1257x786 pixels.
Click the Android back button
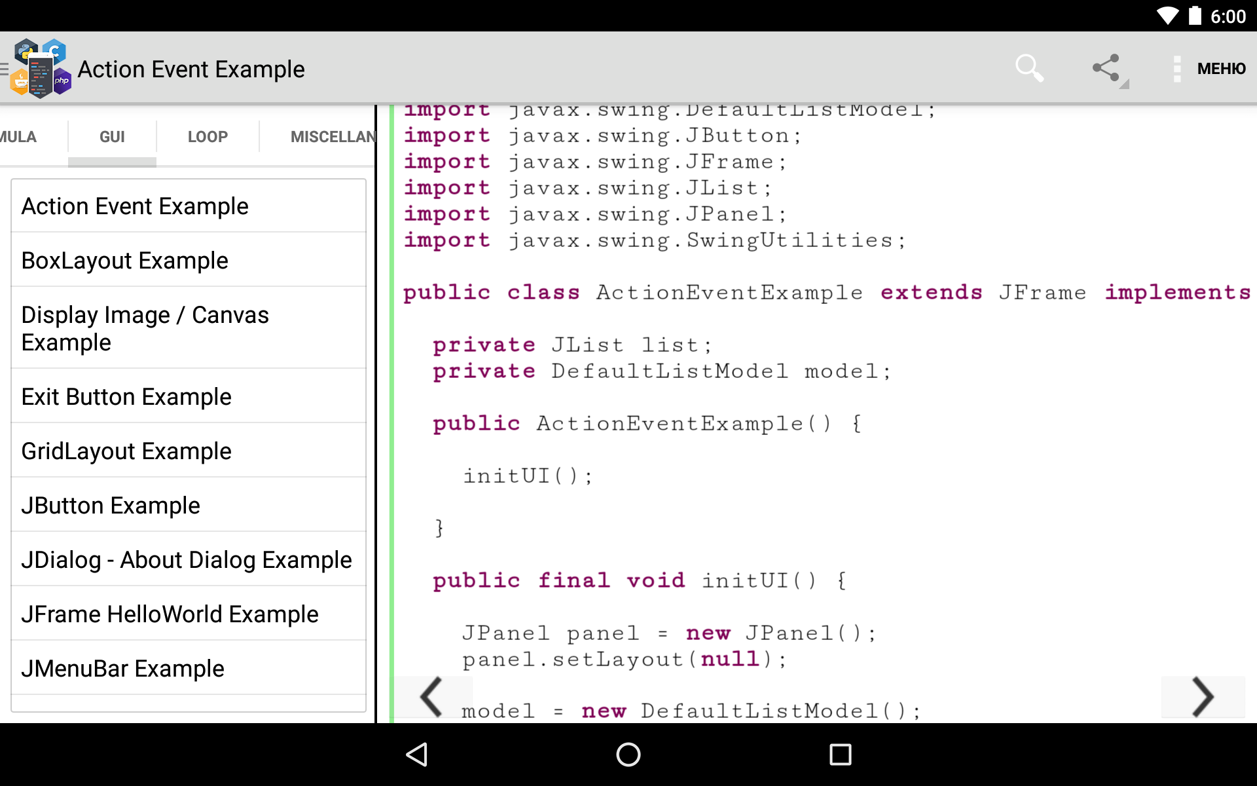[420, 755]
